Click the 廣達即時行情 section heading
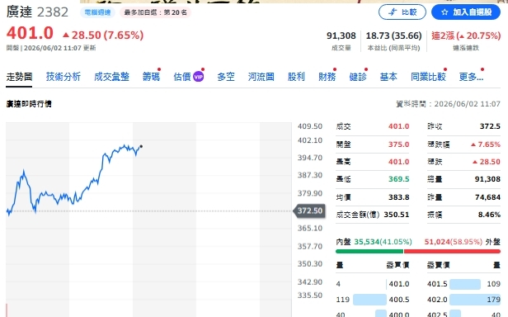Screen dimensions: 508x317 click(29, 104)
